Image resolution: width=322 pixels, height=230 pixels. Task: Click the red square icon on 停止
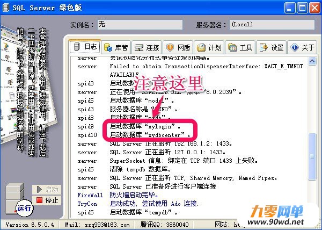[x=39, y=200]
